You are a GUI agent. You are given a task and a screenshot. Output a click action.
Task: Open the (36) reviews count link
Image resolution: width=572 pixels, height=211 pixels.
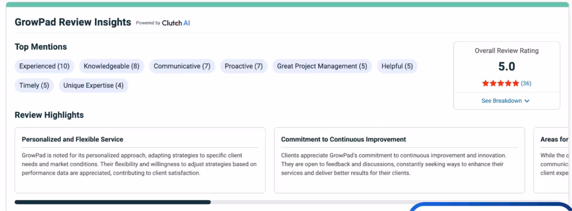(x=526, y=84)
